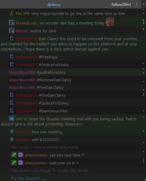Click MajorBoom80 name on #RemoveDanClancy message
The image size is (146, 181).
(22, 80)
